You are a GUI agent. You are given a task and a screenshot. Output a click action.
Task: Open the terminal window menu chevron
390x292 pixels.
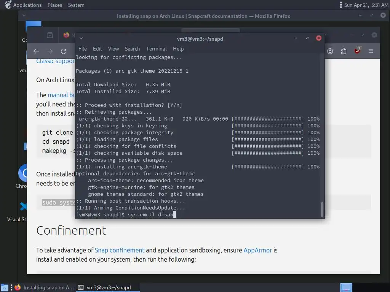click(81, 38)
